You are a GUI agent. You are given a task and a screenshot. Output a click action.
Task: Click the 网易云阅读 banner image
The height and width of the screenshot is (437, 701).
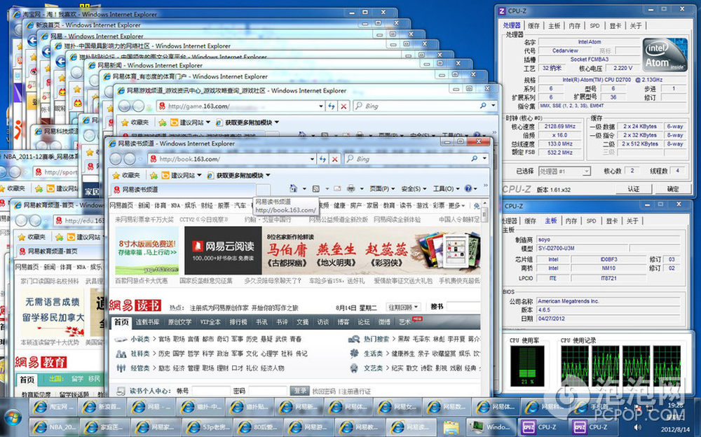(223, 250)
